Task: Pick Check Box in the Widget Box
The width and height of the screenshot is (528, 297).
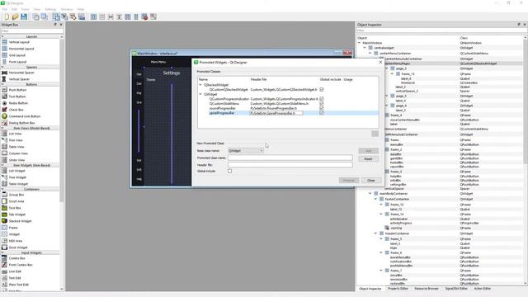Action: click(x=16, y=110)
